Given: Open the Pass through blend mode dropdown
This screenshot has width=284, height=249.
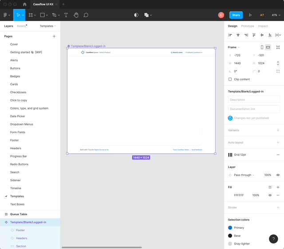Looking at the screenshot, I should [244, 175].
